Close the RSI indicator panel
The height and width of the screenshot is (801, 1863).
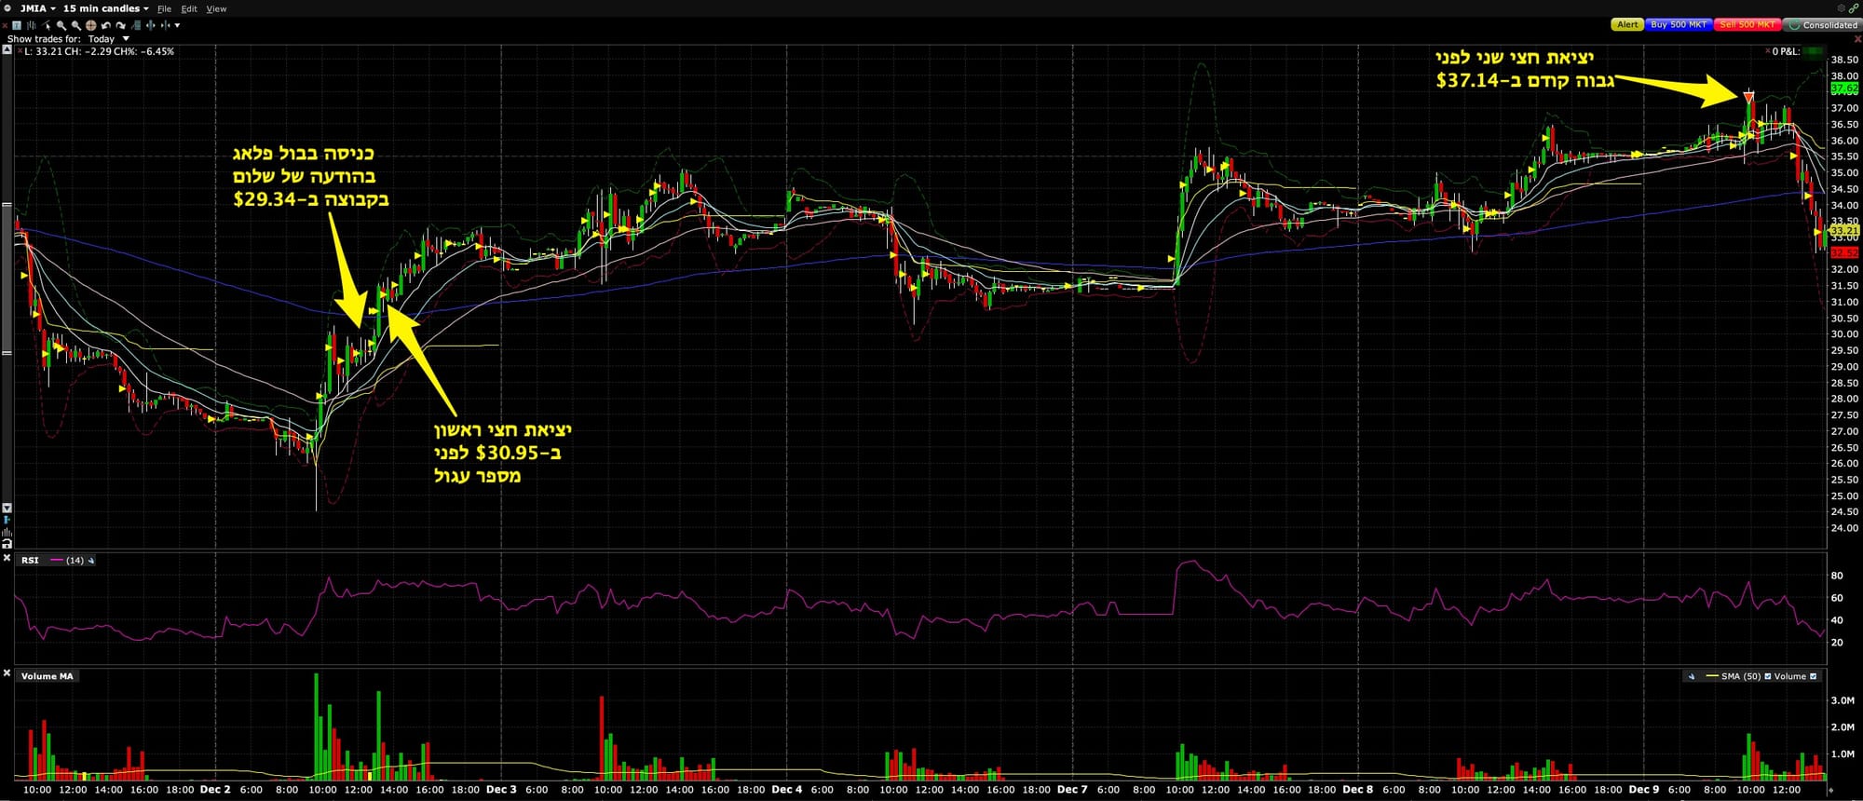[x=7, y=559]
